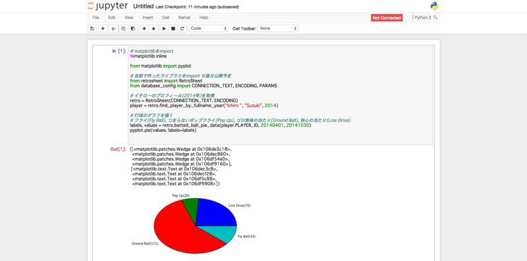Viewport: 527px width, 261px height.
Task: Move the cell up with the arrow icon
Action: tap(144, 28)
